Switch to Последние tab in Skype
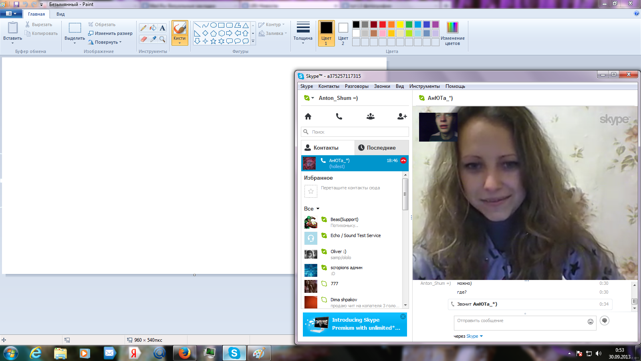641x361 pixels. [381, 148]
